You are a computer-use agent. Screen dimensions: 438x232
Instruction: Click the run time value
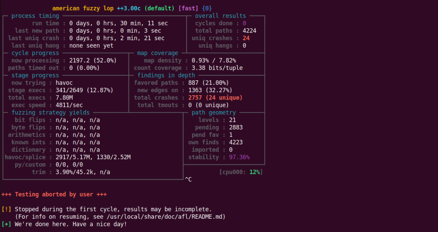118,23
